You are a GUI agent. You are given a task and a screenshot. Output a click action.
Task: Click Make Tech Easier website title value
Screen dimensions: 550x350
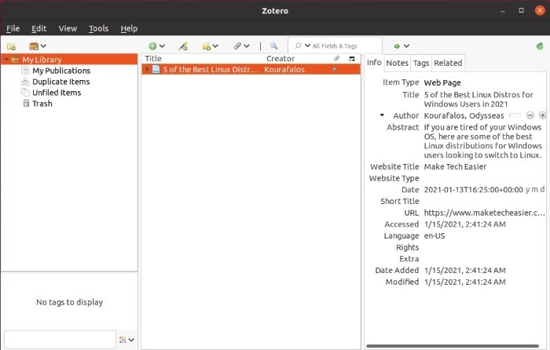coord(455,167)
